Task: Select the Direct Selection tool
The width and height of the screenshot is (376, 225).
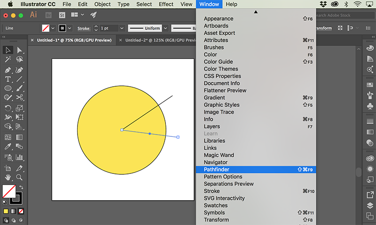Action: tap(19, 50)
